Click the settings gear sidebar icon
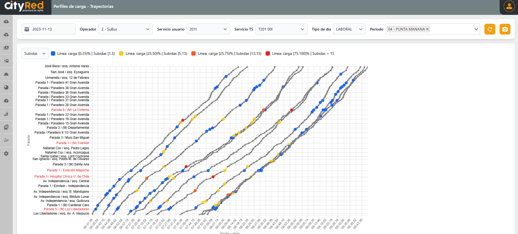 [x=6, y=154]
